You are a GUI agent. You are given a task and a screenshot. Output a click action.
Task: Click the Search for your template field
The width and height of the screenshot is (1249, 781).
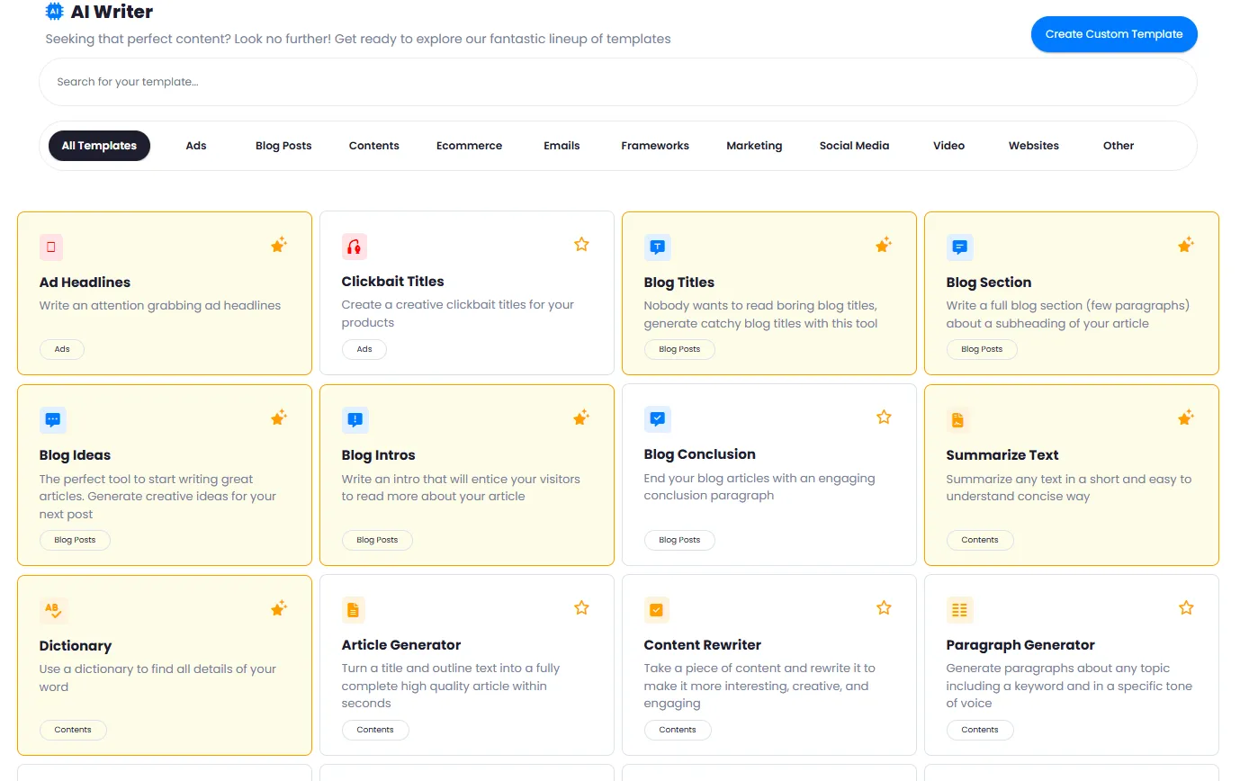tap(618, 82)
